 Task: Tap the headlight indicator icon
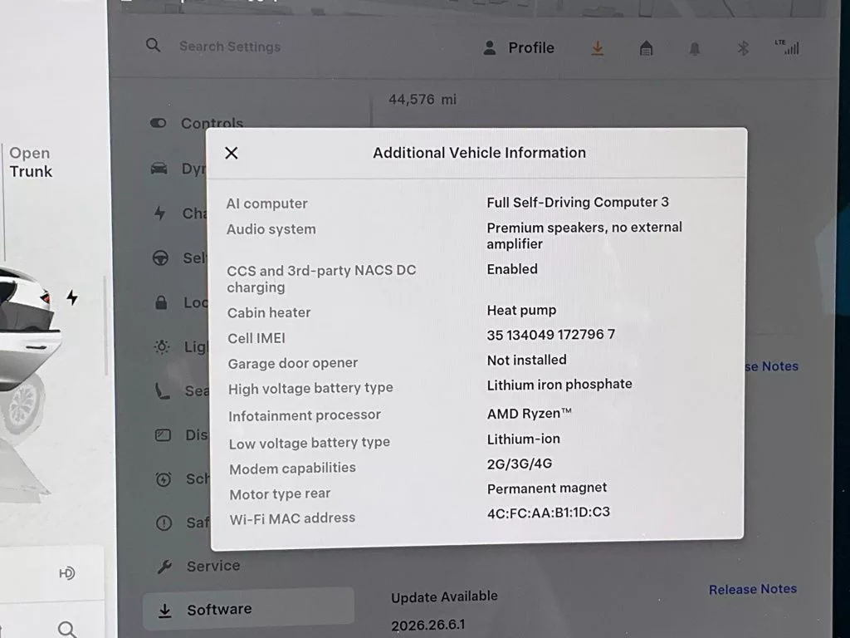tap(66, 573)
